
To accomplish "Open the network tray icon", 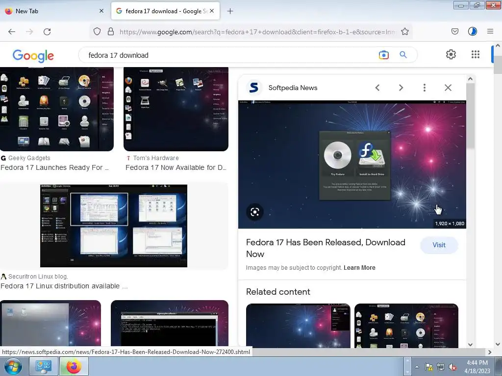I will pyautogui.click(x=441, y=367).
